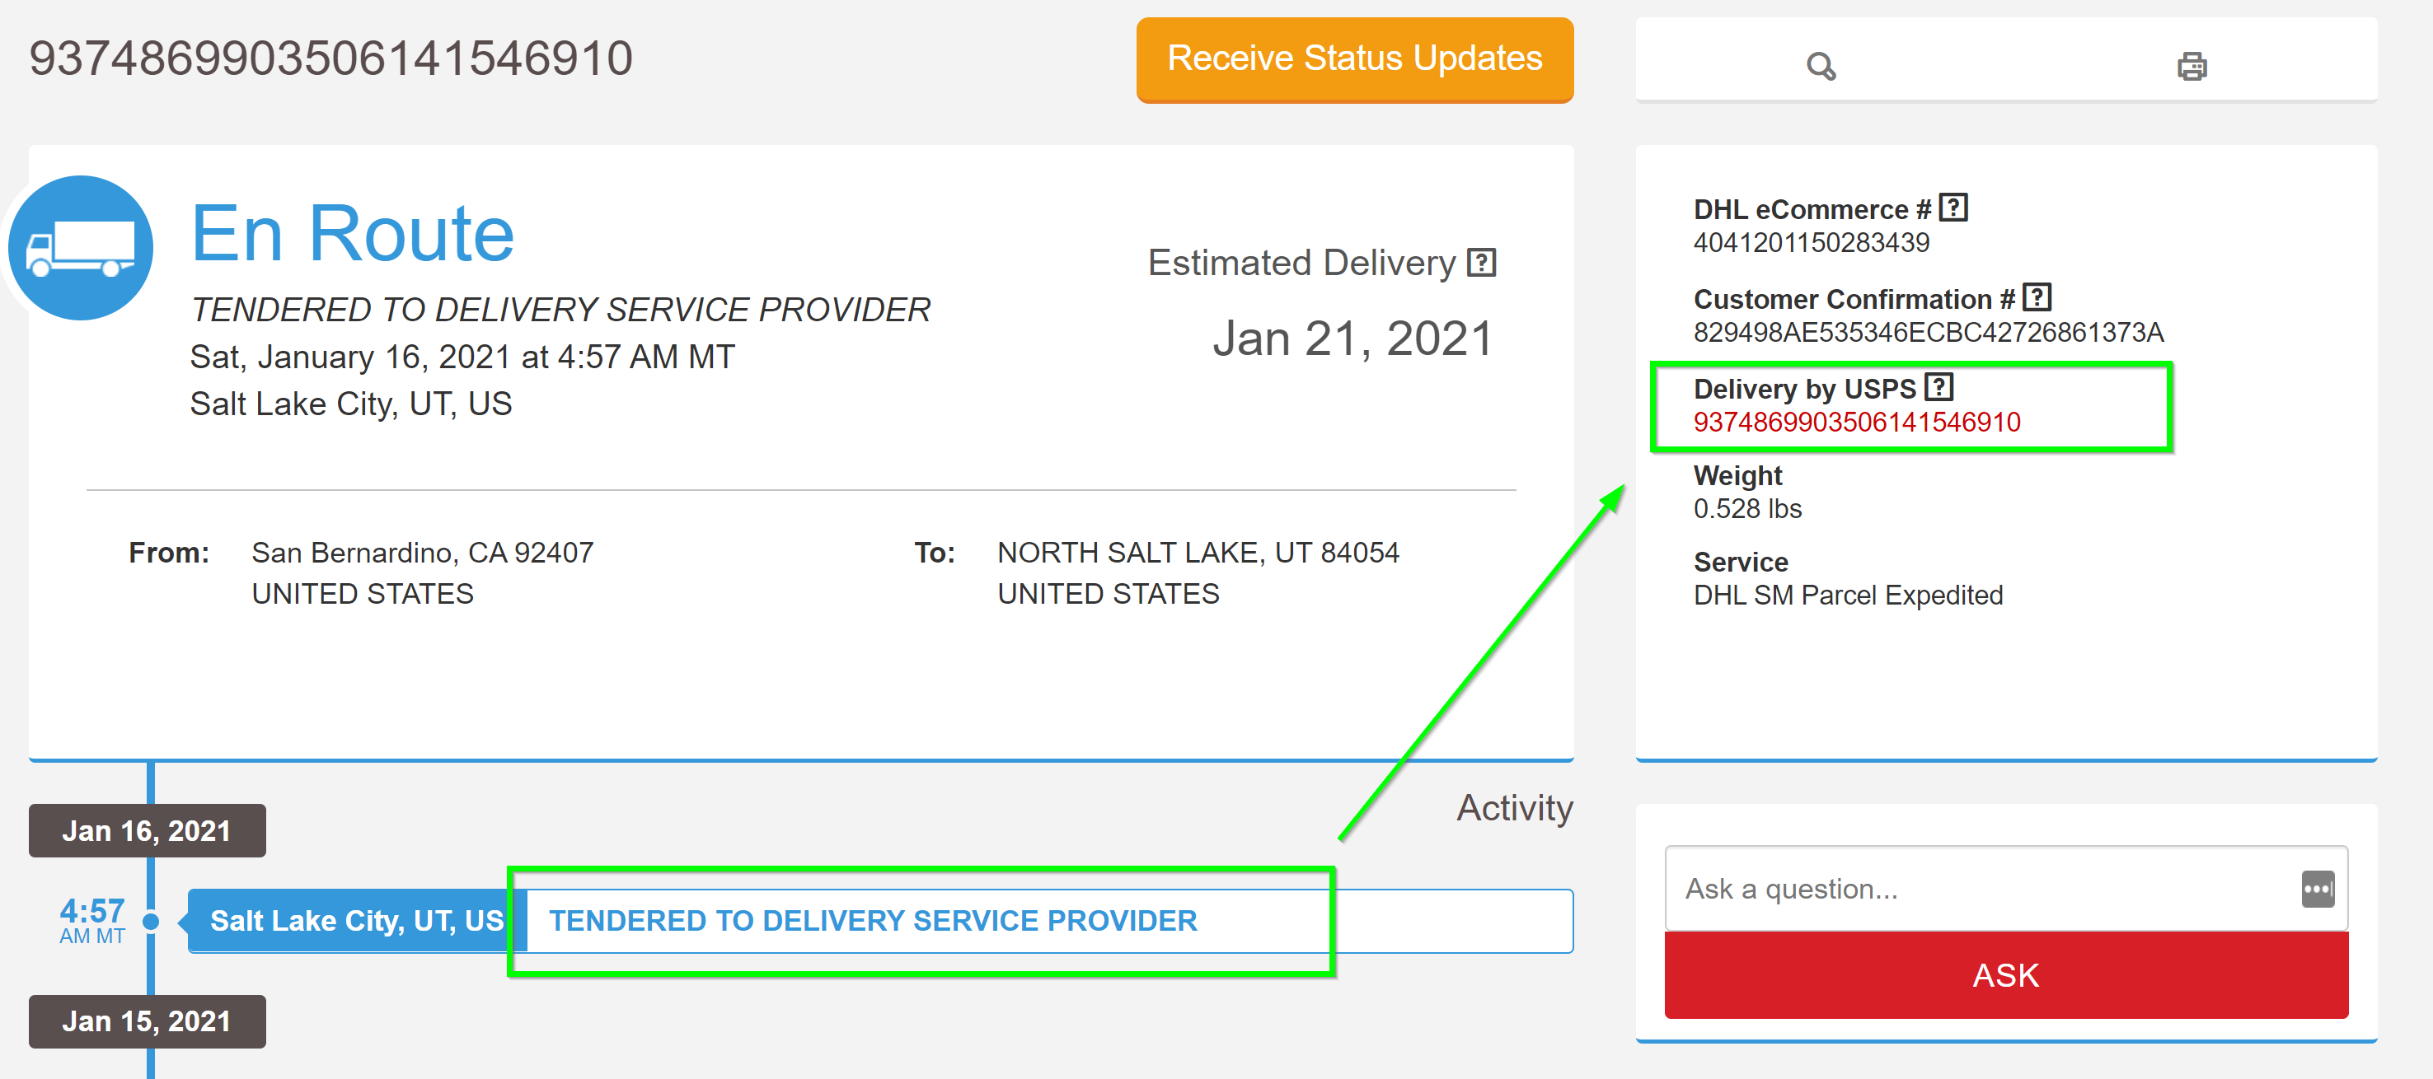
Task: Select the Jan 15, 2021 date label
Action: (x=147, y=1021)
